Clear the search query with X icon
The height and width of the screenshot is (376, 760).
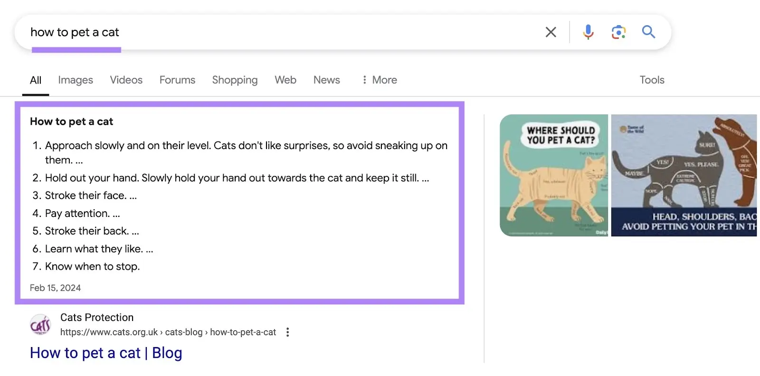pyautogui.click(x=551, y=32)
